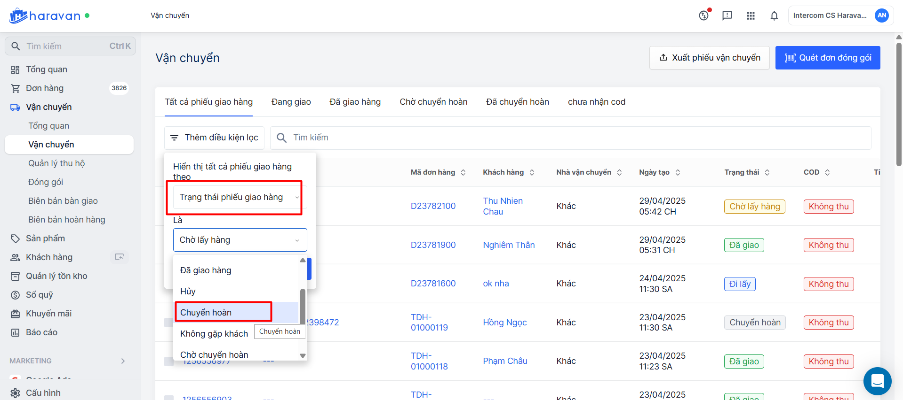Image resolution: width=903 pixels, height=400 pixels.
Task: Expand the MARKETING sidebar section
Action: (123, 361)
